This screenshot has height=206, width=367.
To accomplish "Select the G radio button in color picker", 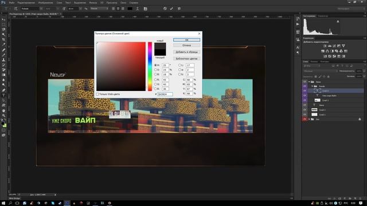I will [x=155, y=84].
